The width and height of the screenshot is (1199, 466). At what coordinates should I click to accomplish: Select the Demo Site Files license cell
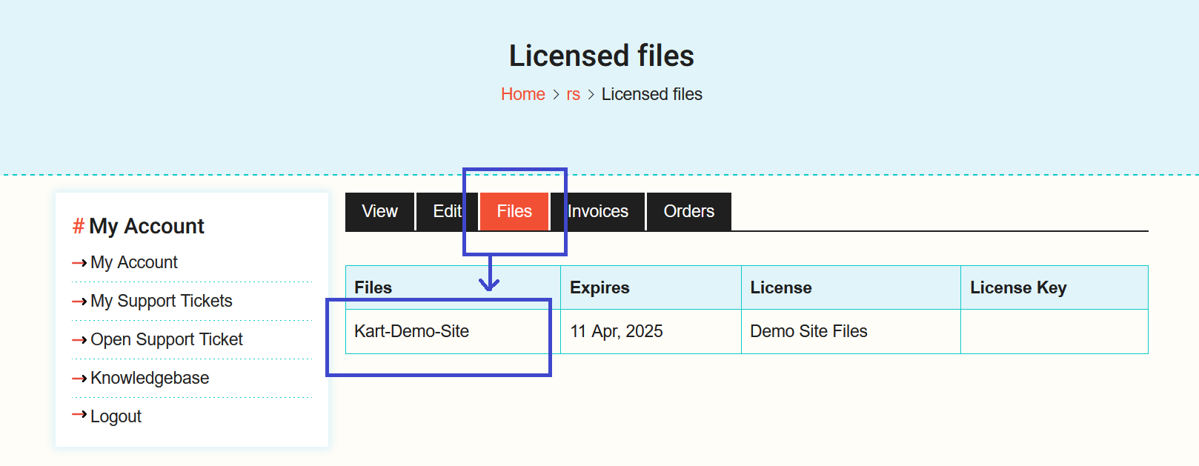[x=808, y=332]
